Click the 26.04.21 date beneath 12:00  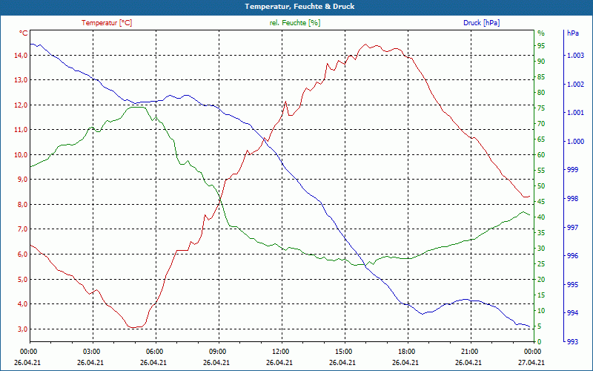click(279, 362)
